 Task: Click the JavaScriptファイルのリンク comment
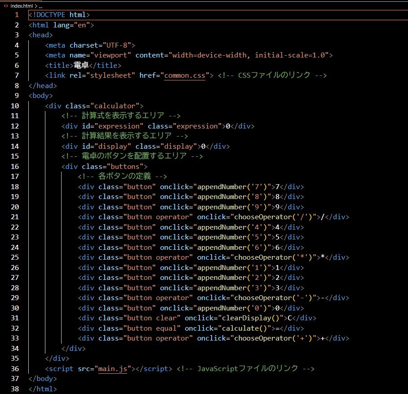[x=247, y=368]
